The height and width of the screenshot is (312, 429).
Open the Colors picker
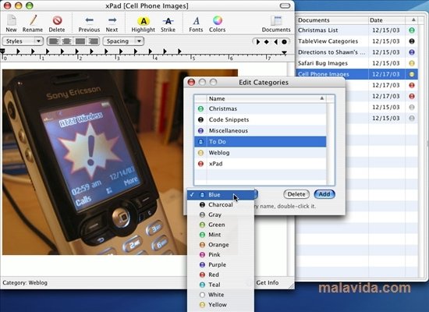(218, 20)
